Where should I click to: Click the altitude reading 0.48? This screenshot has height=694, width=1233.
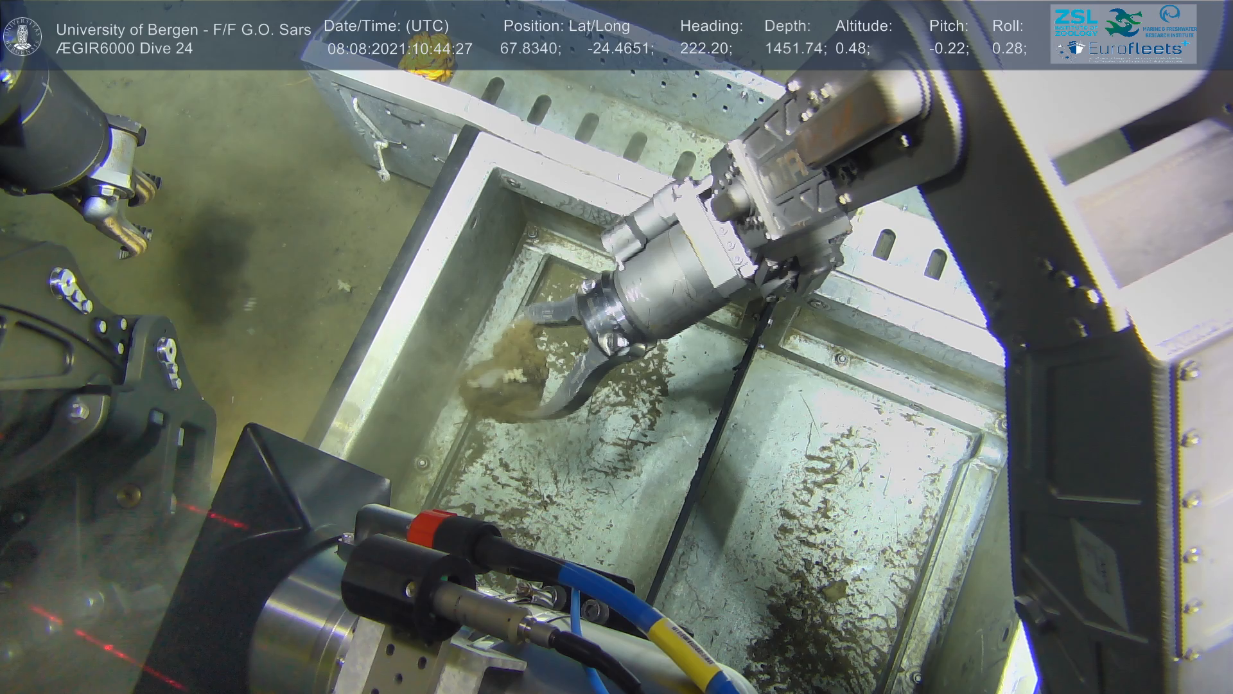click(x=852, y=49)
